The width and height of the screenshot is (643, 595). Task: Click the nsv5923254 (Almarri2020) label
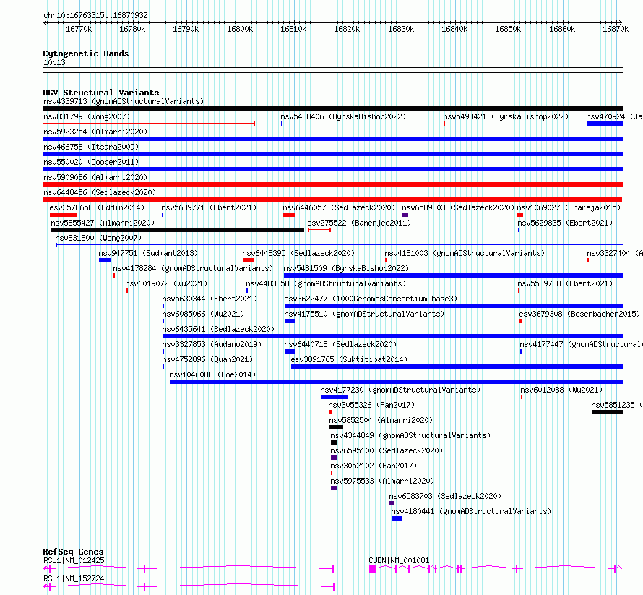(x=95, y=132)
